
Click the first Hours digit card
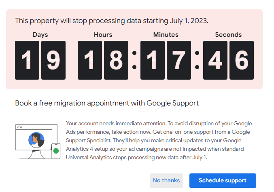tap(90, 60)
